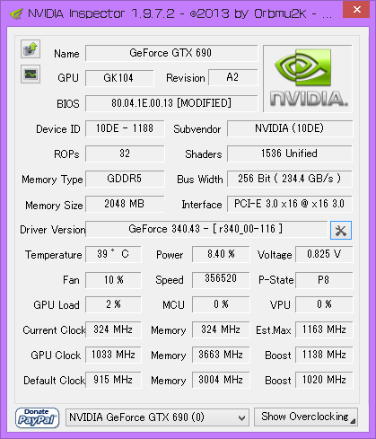Click the Shaders 1536 Unified field

(290, 154)
